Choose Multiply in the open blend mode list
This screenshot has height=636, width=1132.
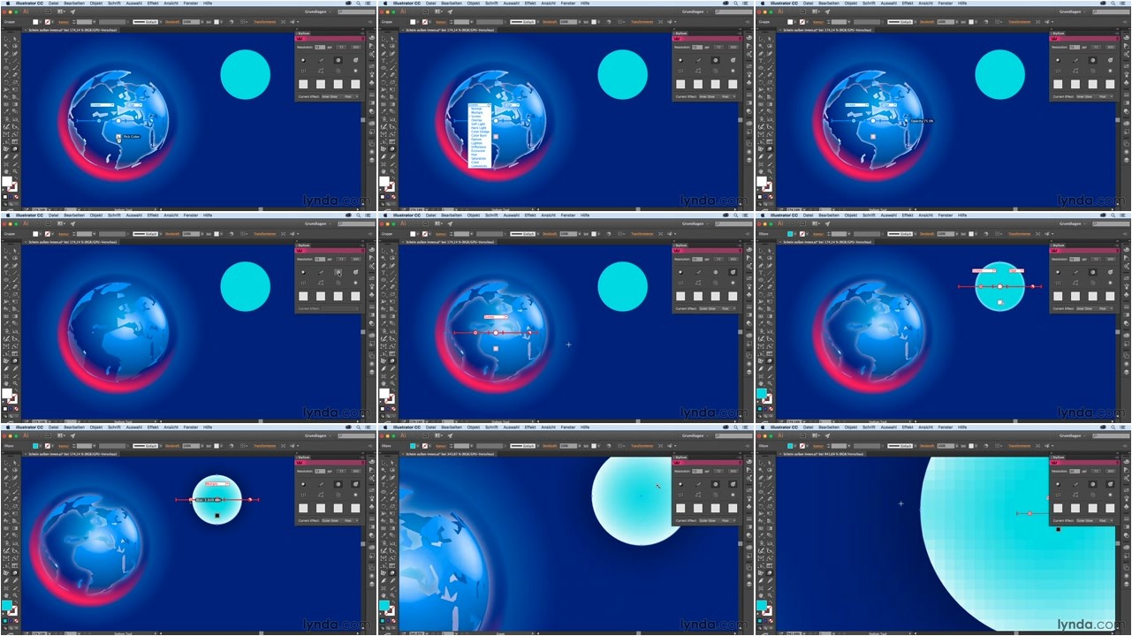[476, 112]
